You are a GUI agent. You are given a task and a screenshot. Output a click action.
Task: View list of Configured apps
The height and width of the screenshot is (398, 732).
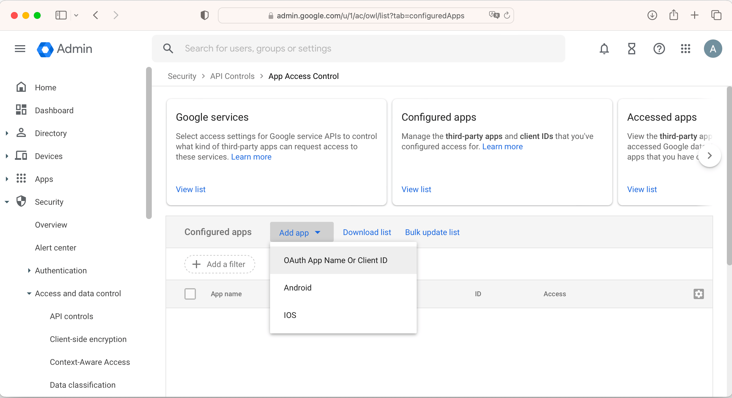tap(416, 189)
